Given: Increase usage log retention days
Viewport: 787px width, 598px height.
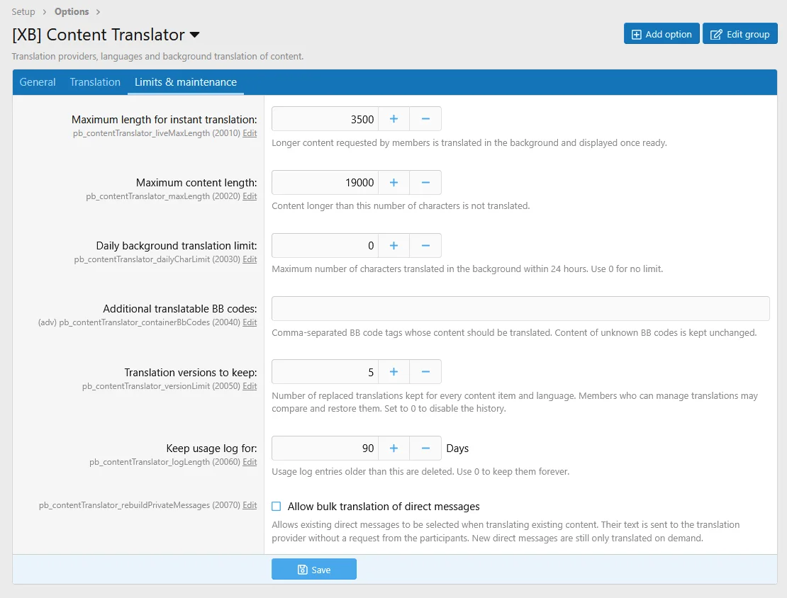Looking at the screenshot, I should point(394,448).
